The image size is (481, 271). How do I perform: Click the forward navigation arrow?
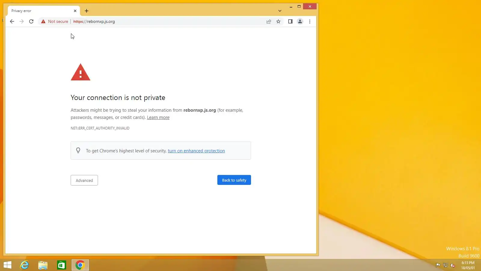pyautogui.click(x=22, y=21)
